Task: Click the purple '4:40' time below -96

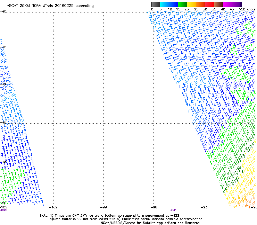Action: coord(174,210)
